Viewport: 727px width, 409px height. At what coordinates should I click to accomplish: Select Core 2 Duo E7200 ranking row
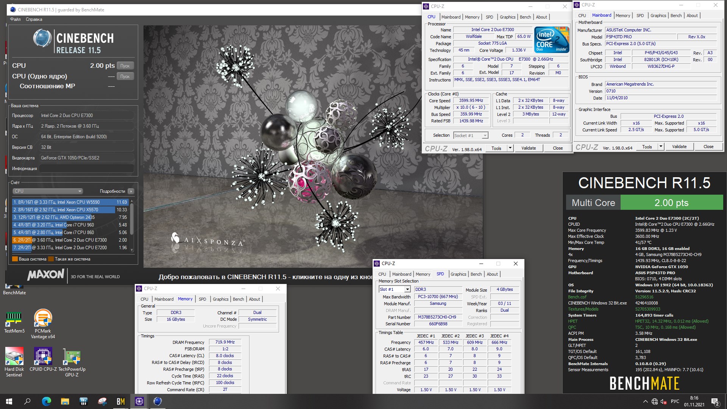[70, 248]
